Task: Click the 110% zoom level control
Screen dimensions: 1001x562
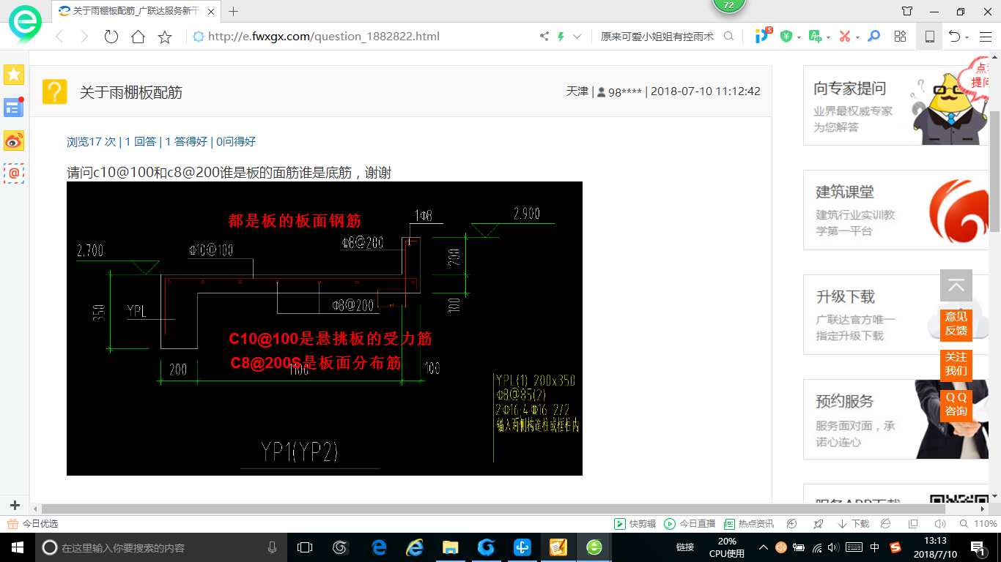Action: tap(978, 524)
